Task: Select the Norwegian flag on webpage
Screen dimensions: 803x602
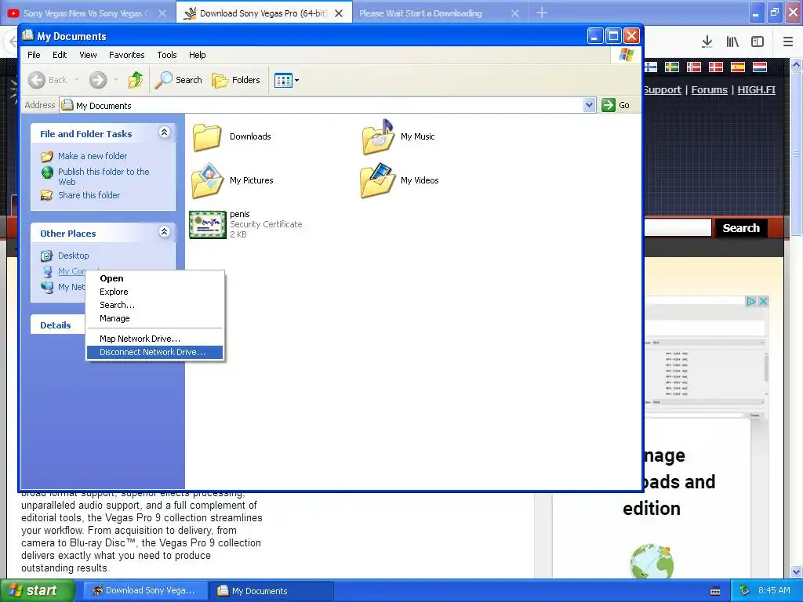Action: [x=694, y=67]
